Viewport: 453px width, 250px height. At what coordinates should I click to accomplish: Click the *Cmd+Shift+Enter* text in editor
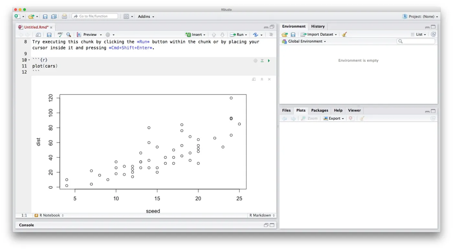[x=131, y=48]
